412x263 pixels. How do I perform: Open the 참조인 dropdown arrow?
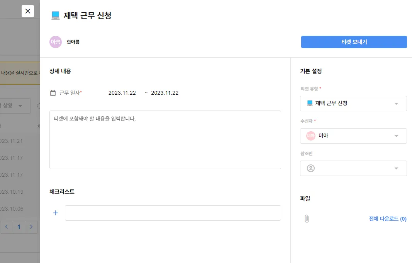pyautogui.click(x=396, y=168)
